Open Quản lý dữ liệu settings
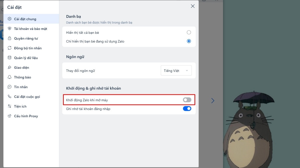 point(31,58)
